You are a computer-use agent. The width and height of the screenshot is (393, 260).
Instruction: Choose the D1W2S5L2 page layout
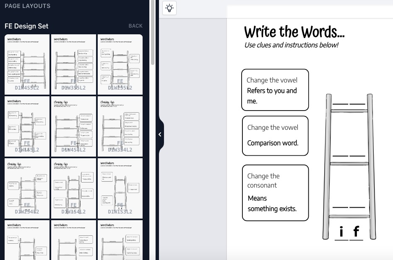120,64
